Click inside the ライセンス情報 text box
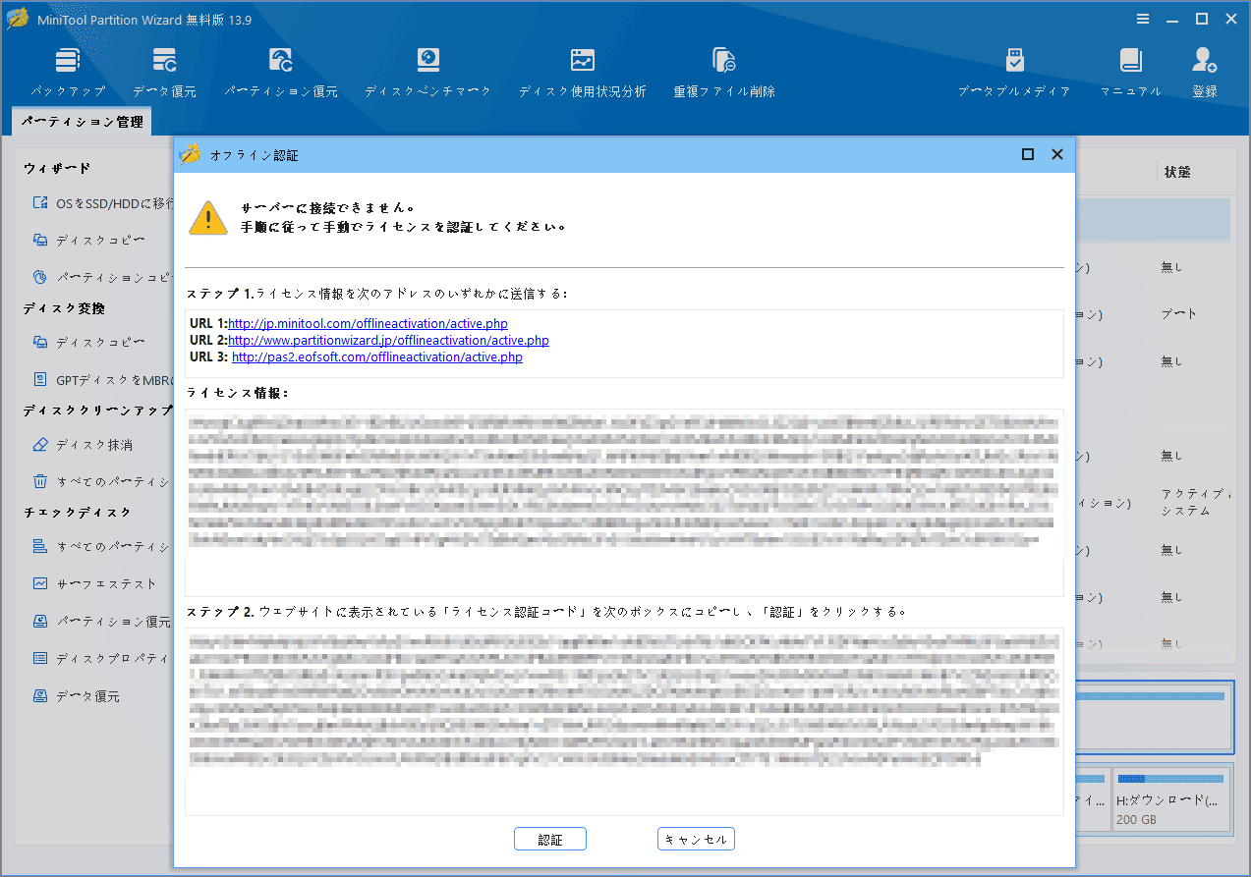Viewport: 1251px width, 877px height. tap(624, 502)
